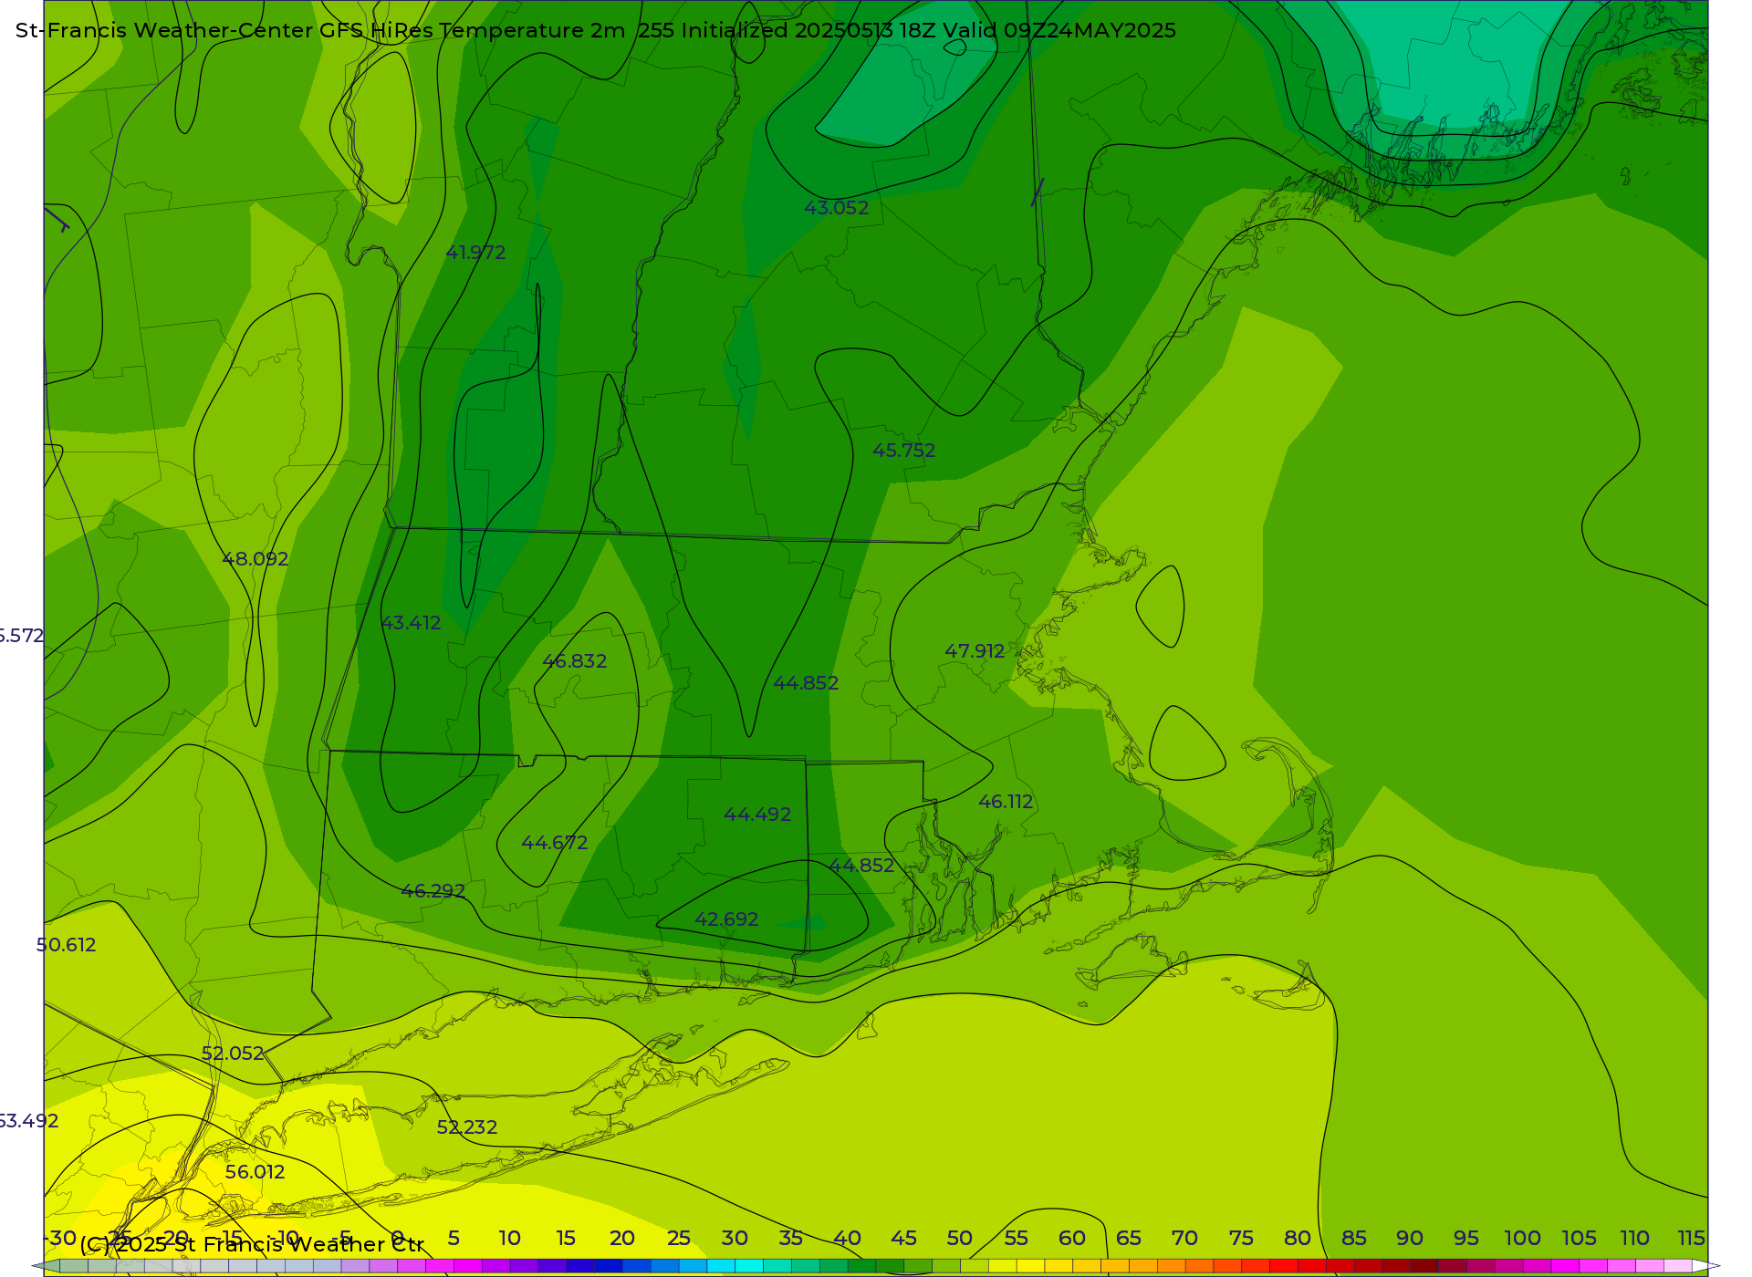Click the 43.052 temperature label
The image size is (1752, 1277).
(836, 208)
